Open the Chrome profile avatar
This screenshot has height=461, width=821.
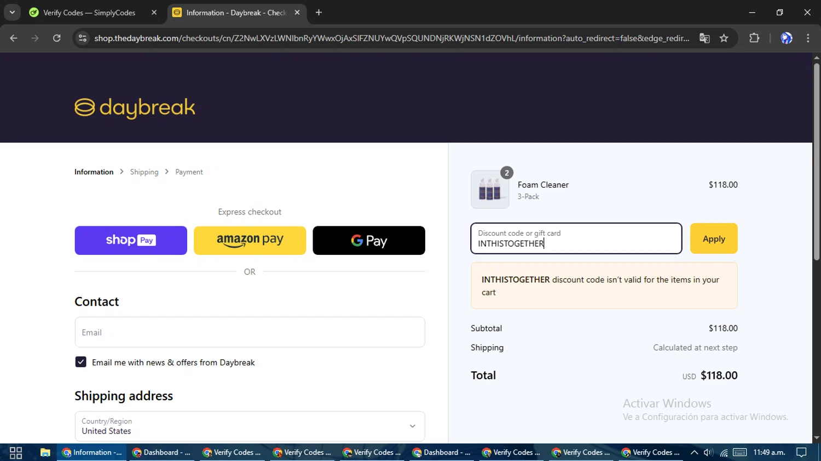point(787,38)
